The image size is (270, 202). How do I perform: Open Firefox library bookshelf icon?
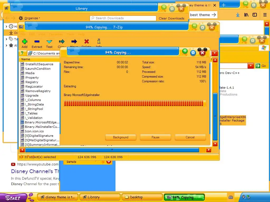246,15
